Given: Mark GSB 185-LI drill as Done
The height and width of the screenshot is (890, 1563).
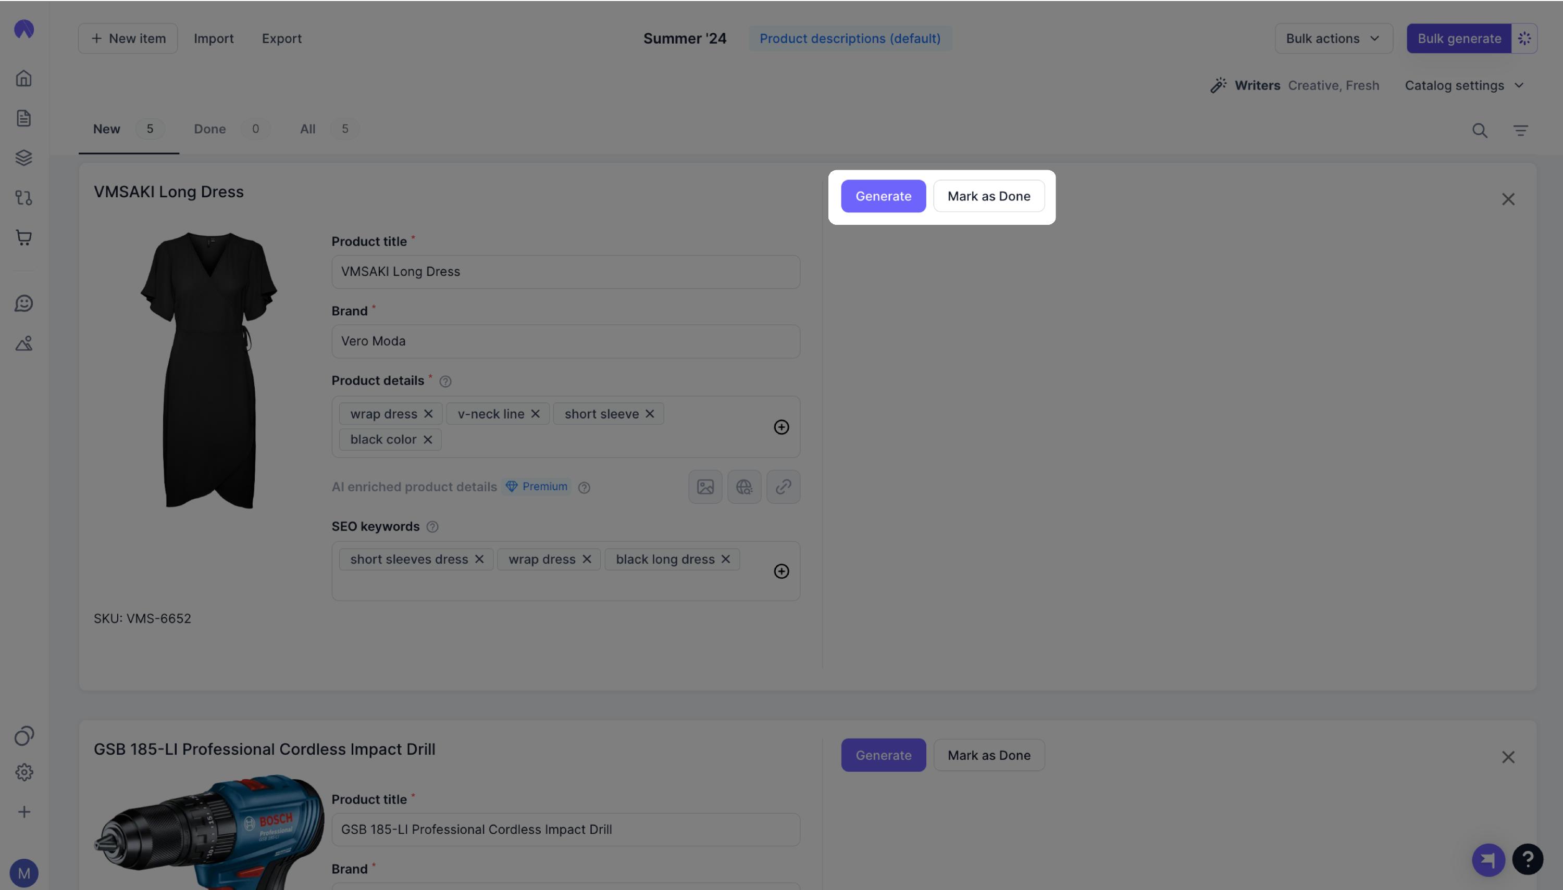Looking at the screenshot, I should tap(988, 755).
